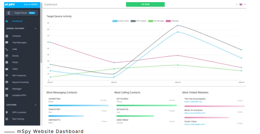Click the Dashboard home icon
This screenshot has height=134, width=260.
(x=7, y=21)
